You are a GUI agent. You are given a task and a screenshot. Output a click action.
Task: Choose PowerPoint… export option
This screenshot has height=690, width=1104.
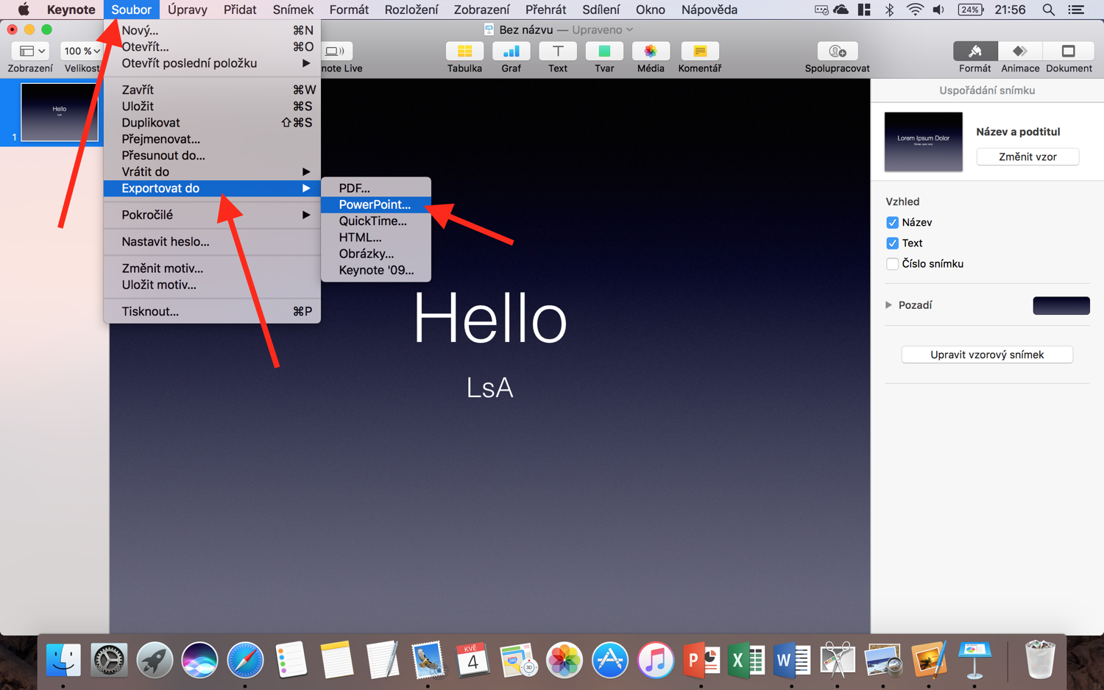(375, 204)
